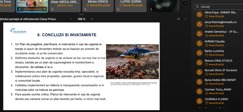Select Carmen Tociu_ANAR participant name
The width and height of the screenshot is (243, 112).
click(x=218, y=89)
